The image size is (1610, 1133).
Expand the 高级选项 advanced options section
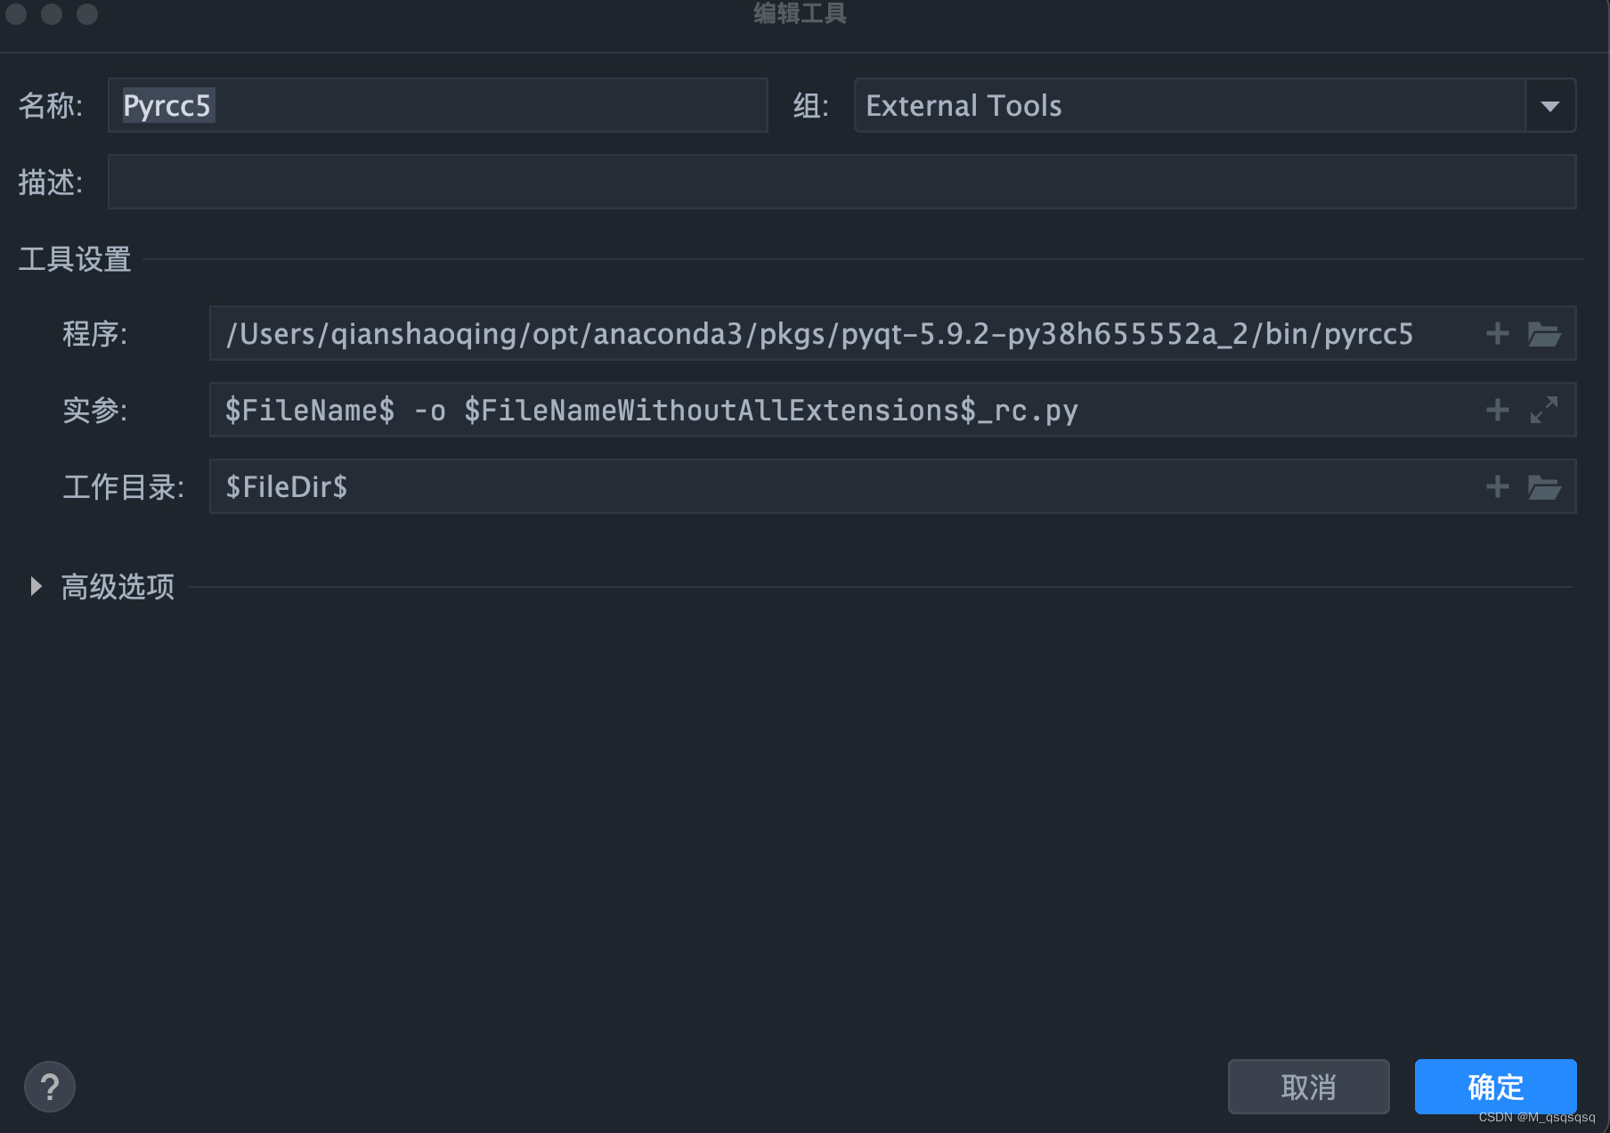tap(36, 586)
